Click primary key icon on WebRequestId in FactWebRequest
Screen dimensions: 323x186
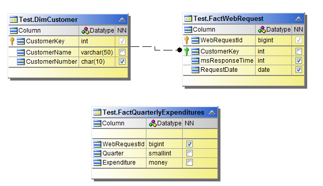[187, 40]
